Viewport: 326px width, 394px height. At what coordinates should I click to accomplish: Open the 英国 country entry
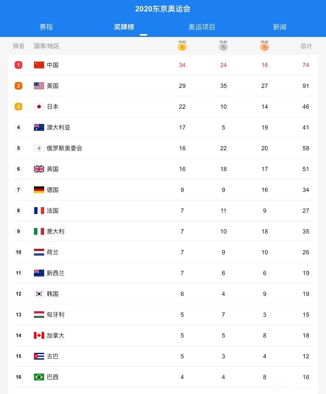(x=53, y=169)
